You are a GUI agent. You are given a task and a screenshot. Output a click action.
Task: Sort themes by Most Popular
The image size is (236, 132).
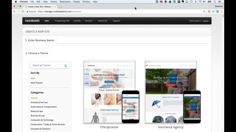(37, 83)
